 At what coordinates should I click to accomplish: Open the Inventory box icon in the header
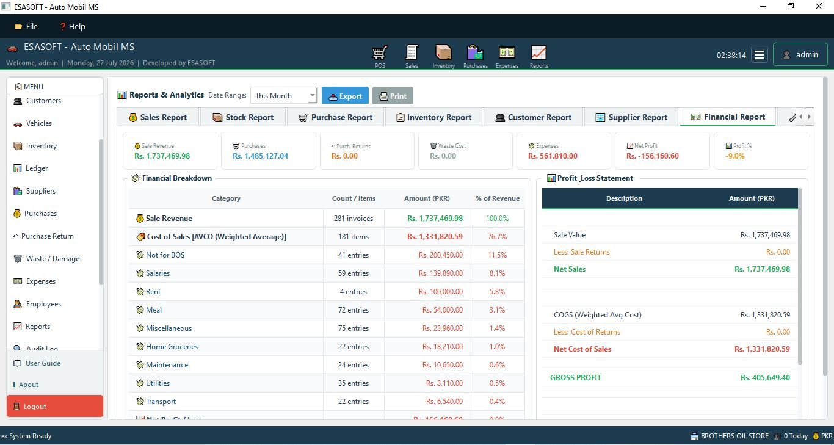443,52
